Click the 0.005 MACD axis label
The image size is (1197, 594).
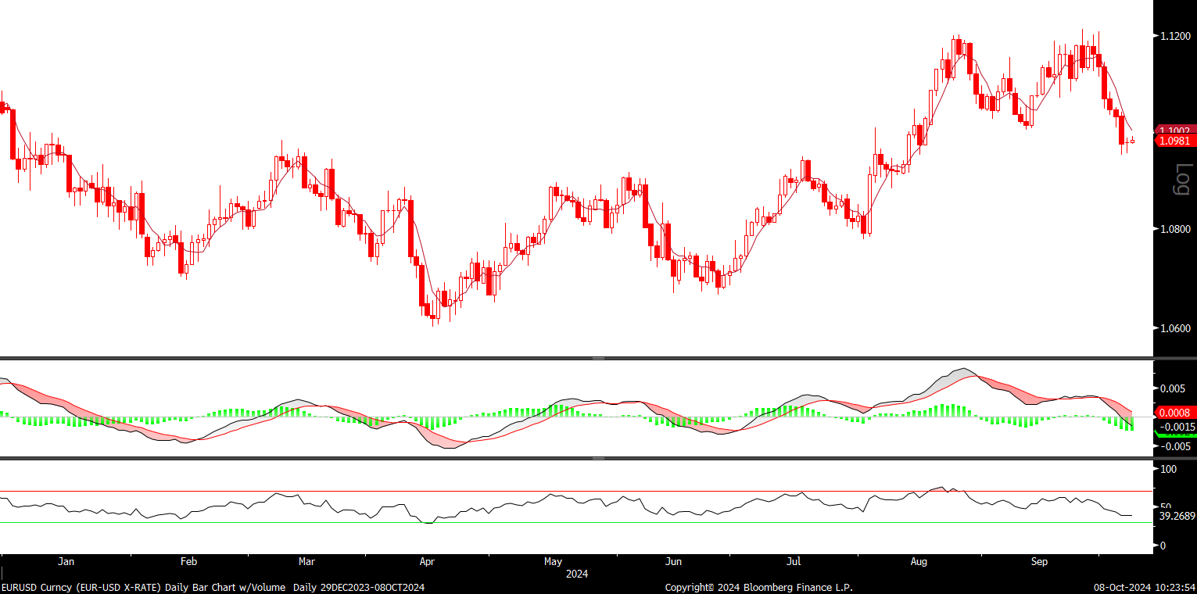1172,388
